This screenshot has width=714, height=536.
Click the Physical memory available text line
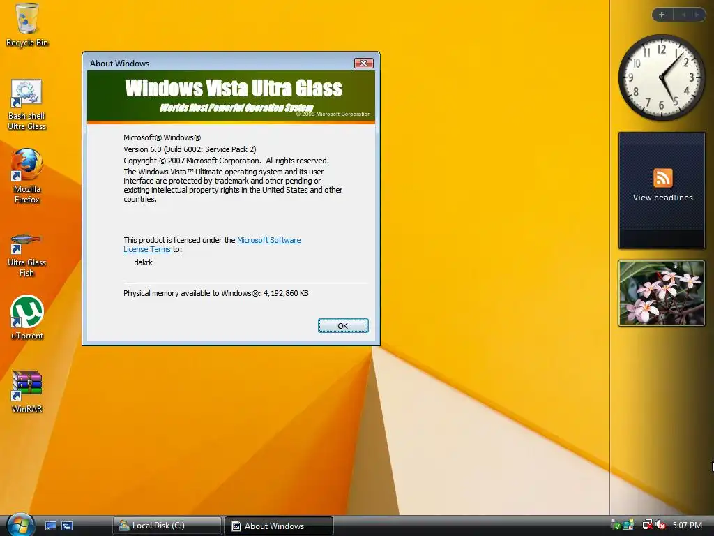216,293
